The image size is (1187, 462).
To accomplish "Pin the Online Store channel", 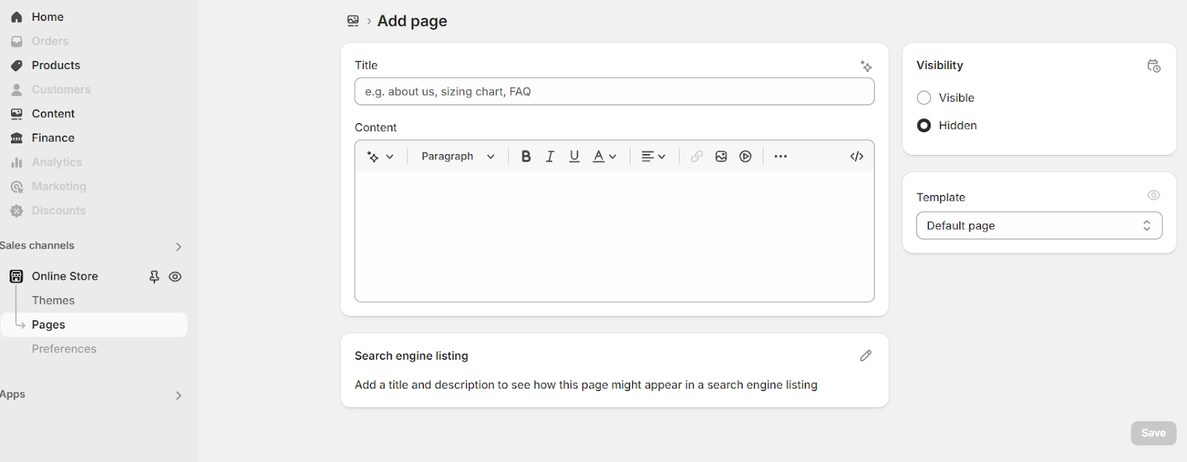I will (154, 277).
